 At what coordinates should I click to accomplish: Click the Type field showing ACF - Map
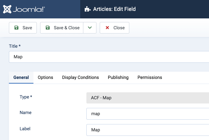(x=148, y=98)
